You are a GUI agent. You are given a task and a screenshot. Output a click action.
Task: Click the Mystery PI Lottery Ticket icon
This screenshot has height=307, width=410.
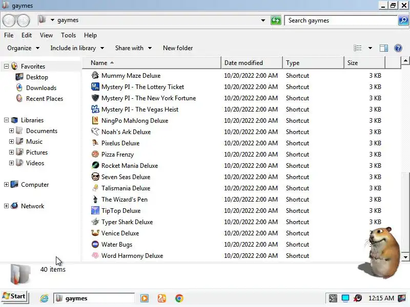95,86
